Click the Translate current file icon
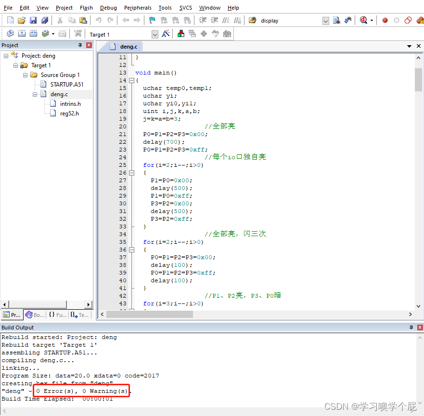This screenshot has width=424, height=416. (x=10, y=34)
